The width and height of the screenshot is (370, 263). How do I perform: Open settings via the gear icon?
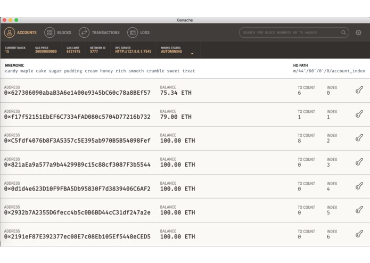[358, 32]
